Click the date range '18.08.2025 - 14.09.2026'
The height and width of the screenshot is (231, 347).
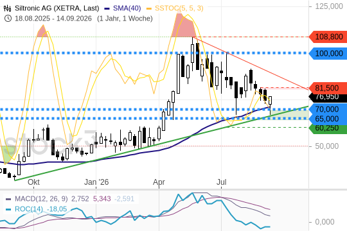pos(53,19)
